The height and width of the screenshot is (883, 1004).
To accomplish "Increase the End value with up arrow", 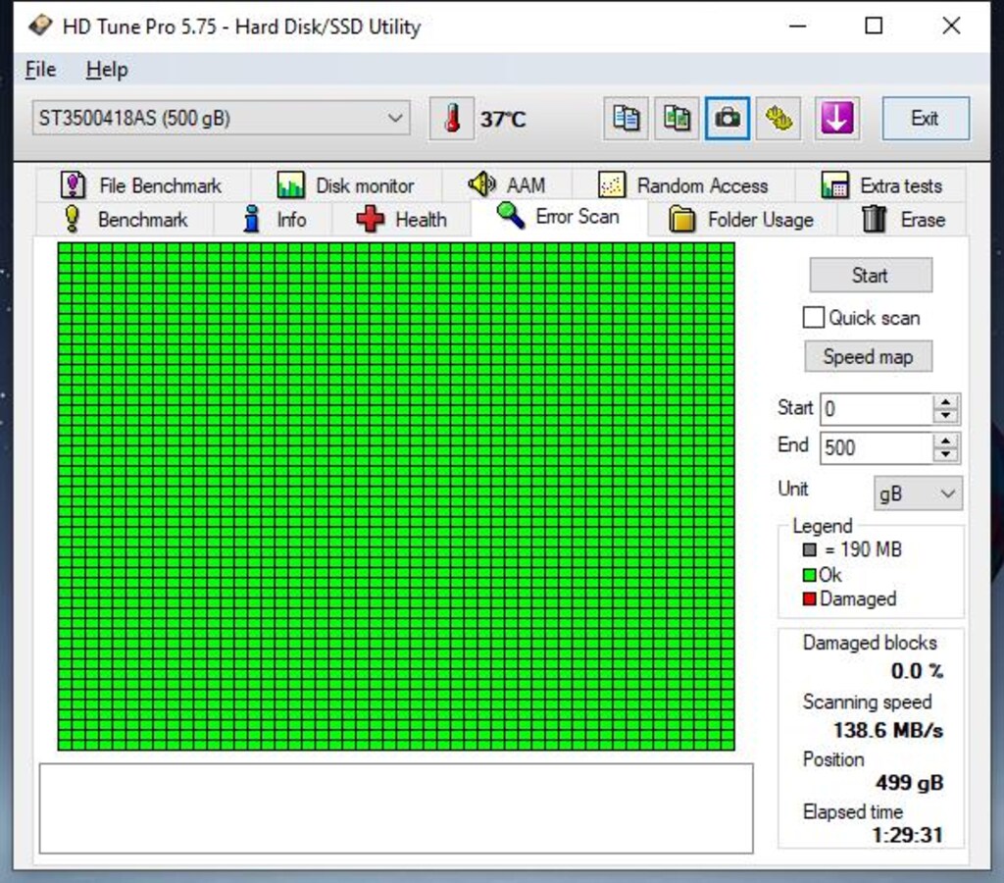I will pyautogui.click(x=946, y=441).
